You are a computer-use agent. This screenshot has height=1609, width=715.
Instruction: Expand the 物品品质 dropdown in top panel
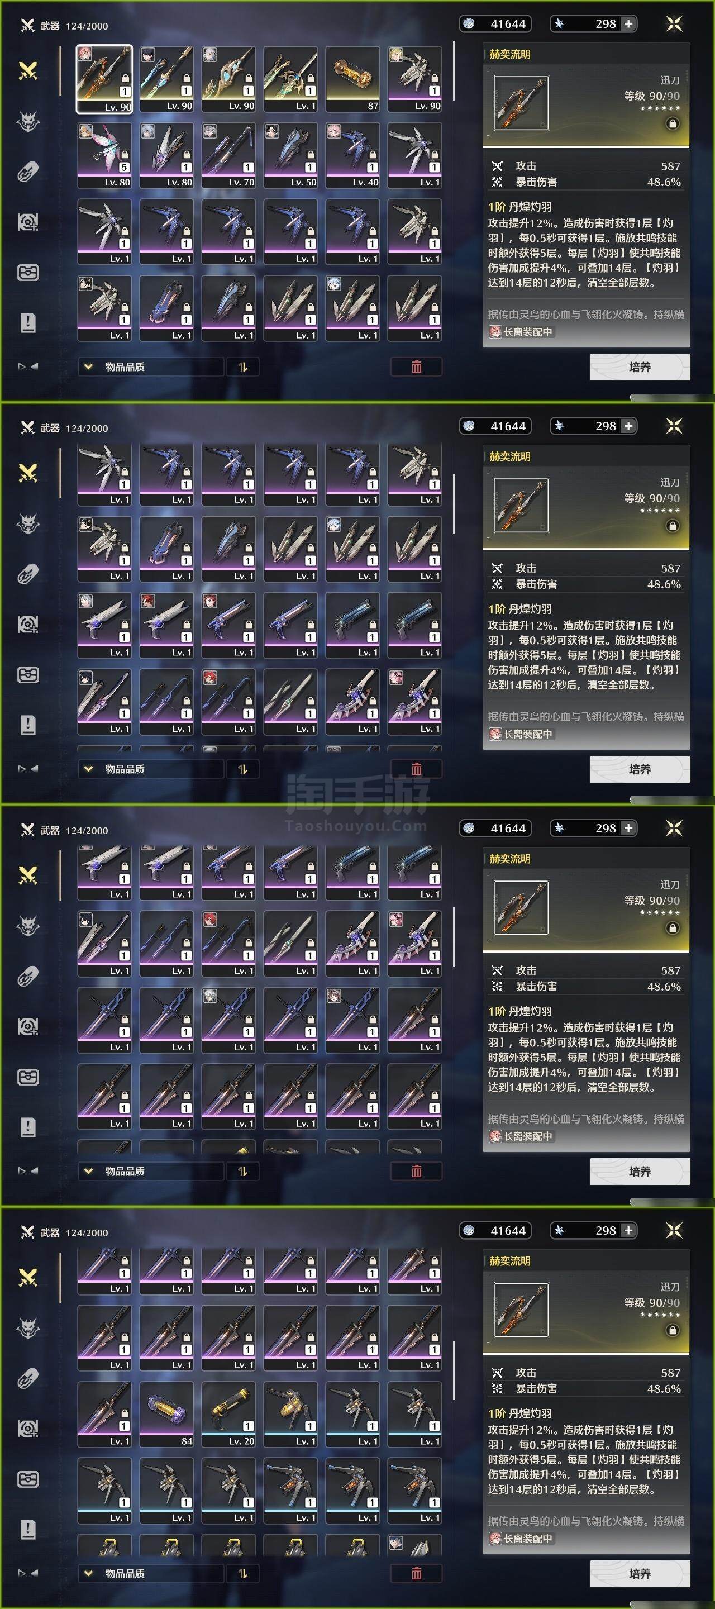coord(150,366)
